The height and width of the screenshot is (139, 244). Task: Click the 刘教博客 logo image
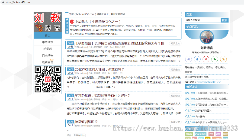point(48,22)
